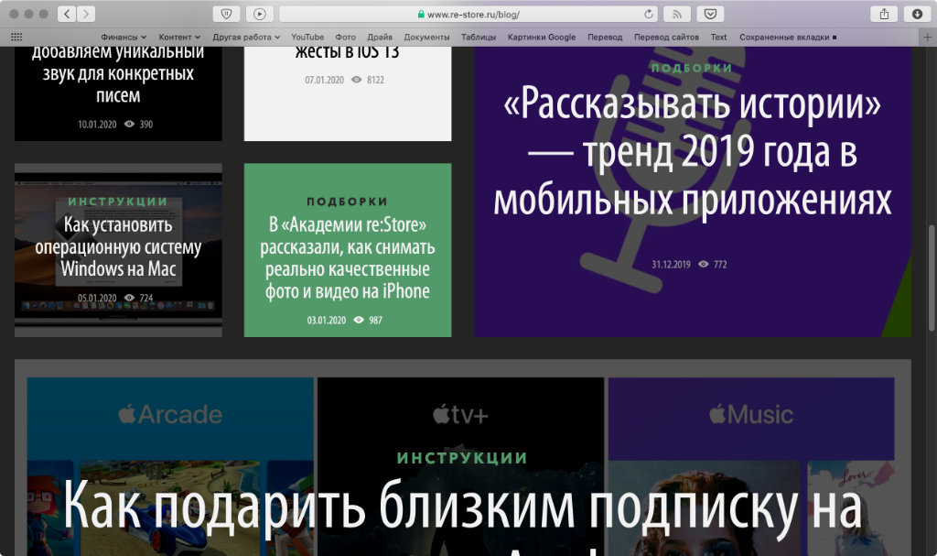The image size is (937, 556).
Task: Open the Картинки Google bookmark
Action: [542, 38]
